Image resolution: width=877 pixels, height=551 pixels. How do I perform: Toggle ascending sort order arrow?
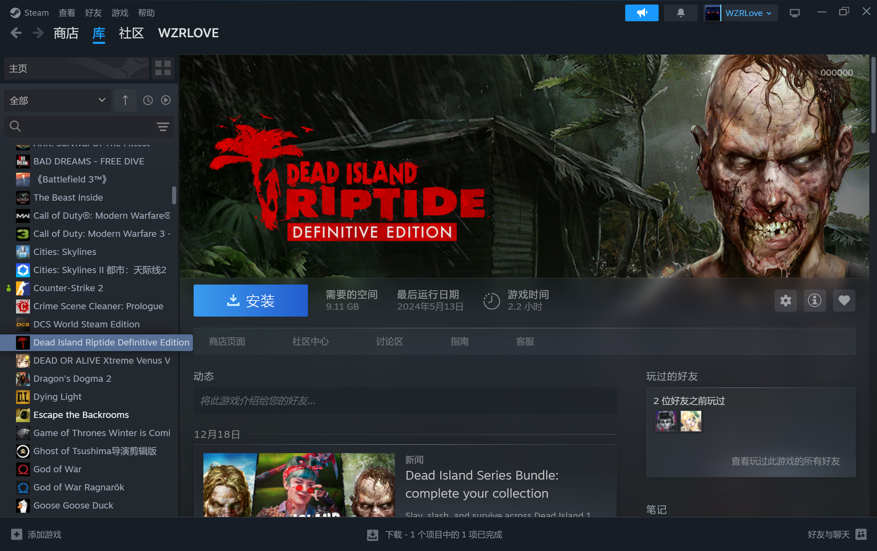(x=125, y=100)
